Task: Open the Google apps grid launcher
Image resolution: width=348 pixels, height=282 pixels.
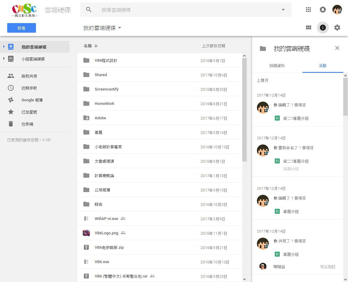Action: click(308, 10)
